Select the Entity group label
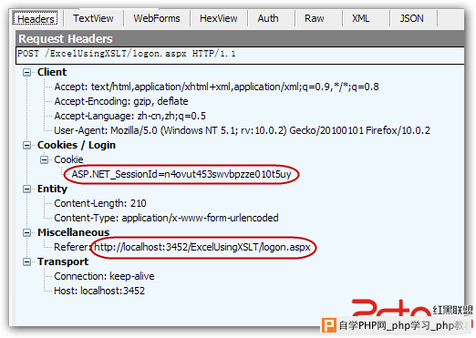The width and height of the screenshot is (476, 338). (x=52, y=189)
